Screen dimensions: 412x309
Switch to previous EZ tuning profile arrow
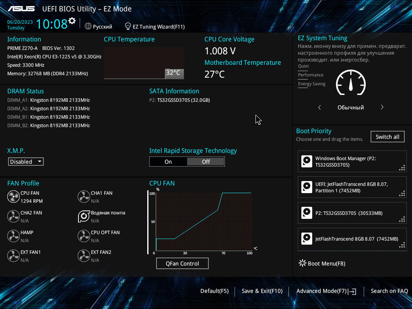click(x=319, y=107)
